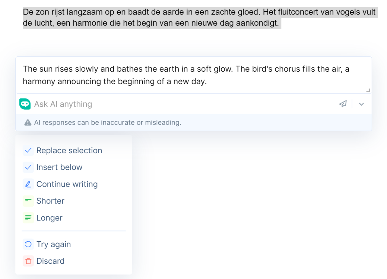
Task: Click the Replace selection checkmark icon
Action: pos(28,150)
